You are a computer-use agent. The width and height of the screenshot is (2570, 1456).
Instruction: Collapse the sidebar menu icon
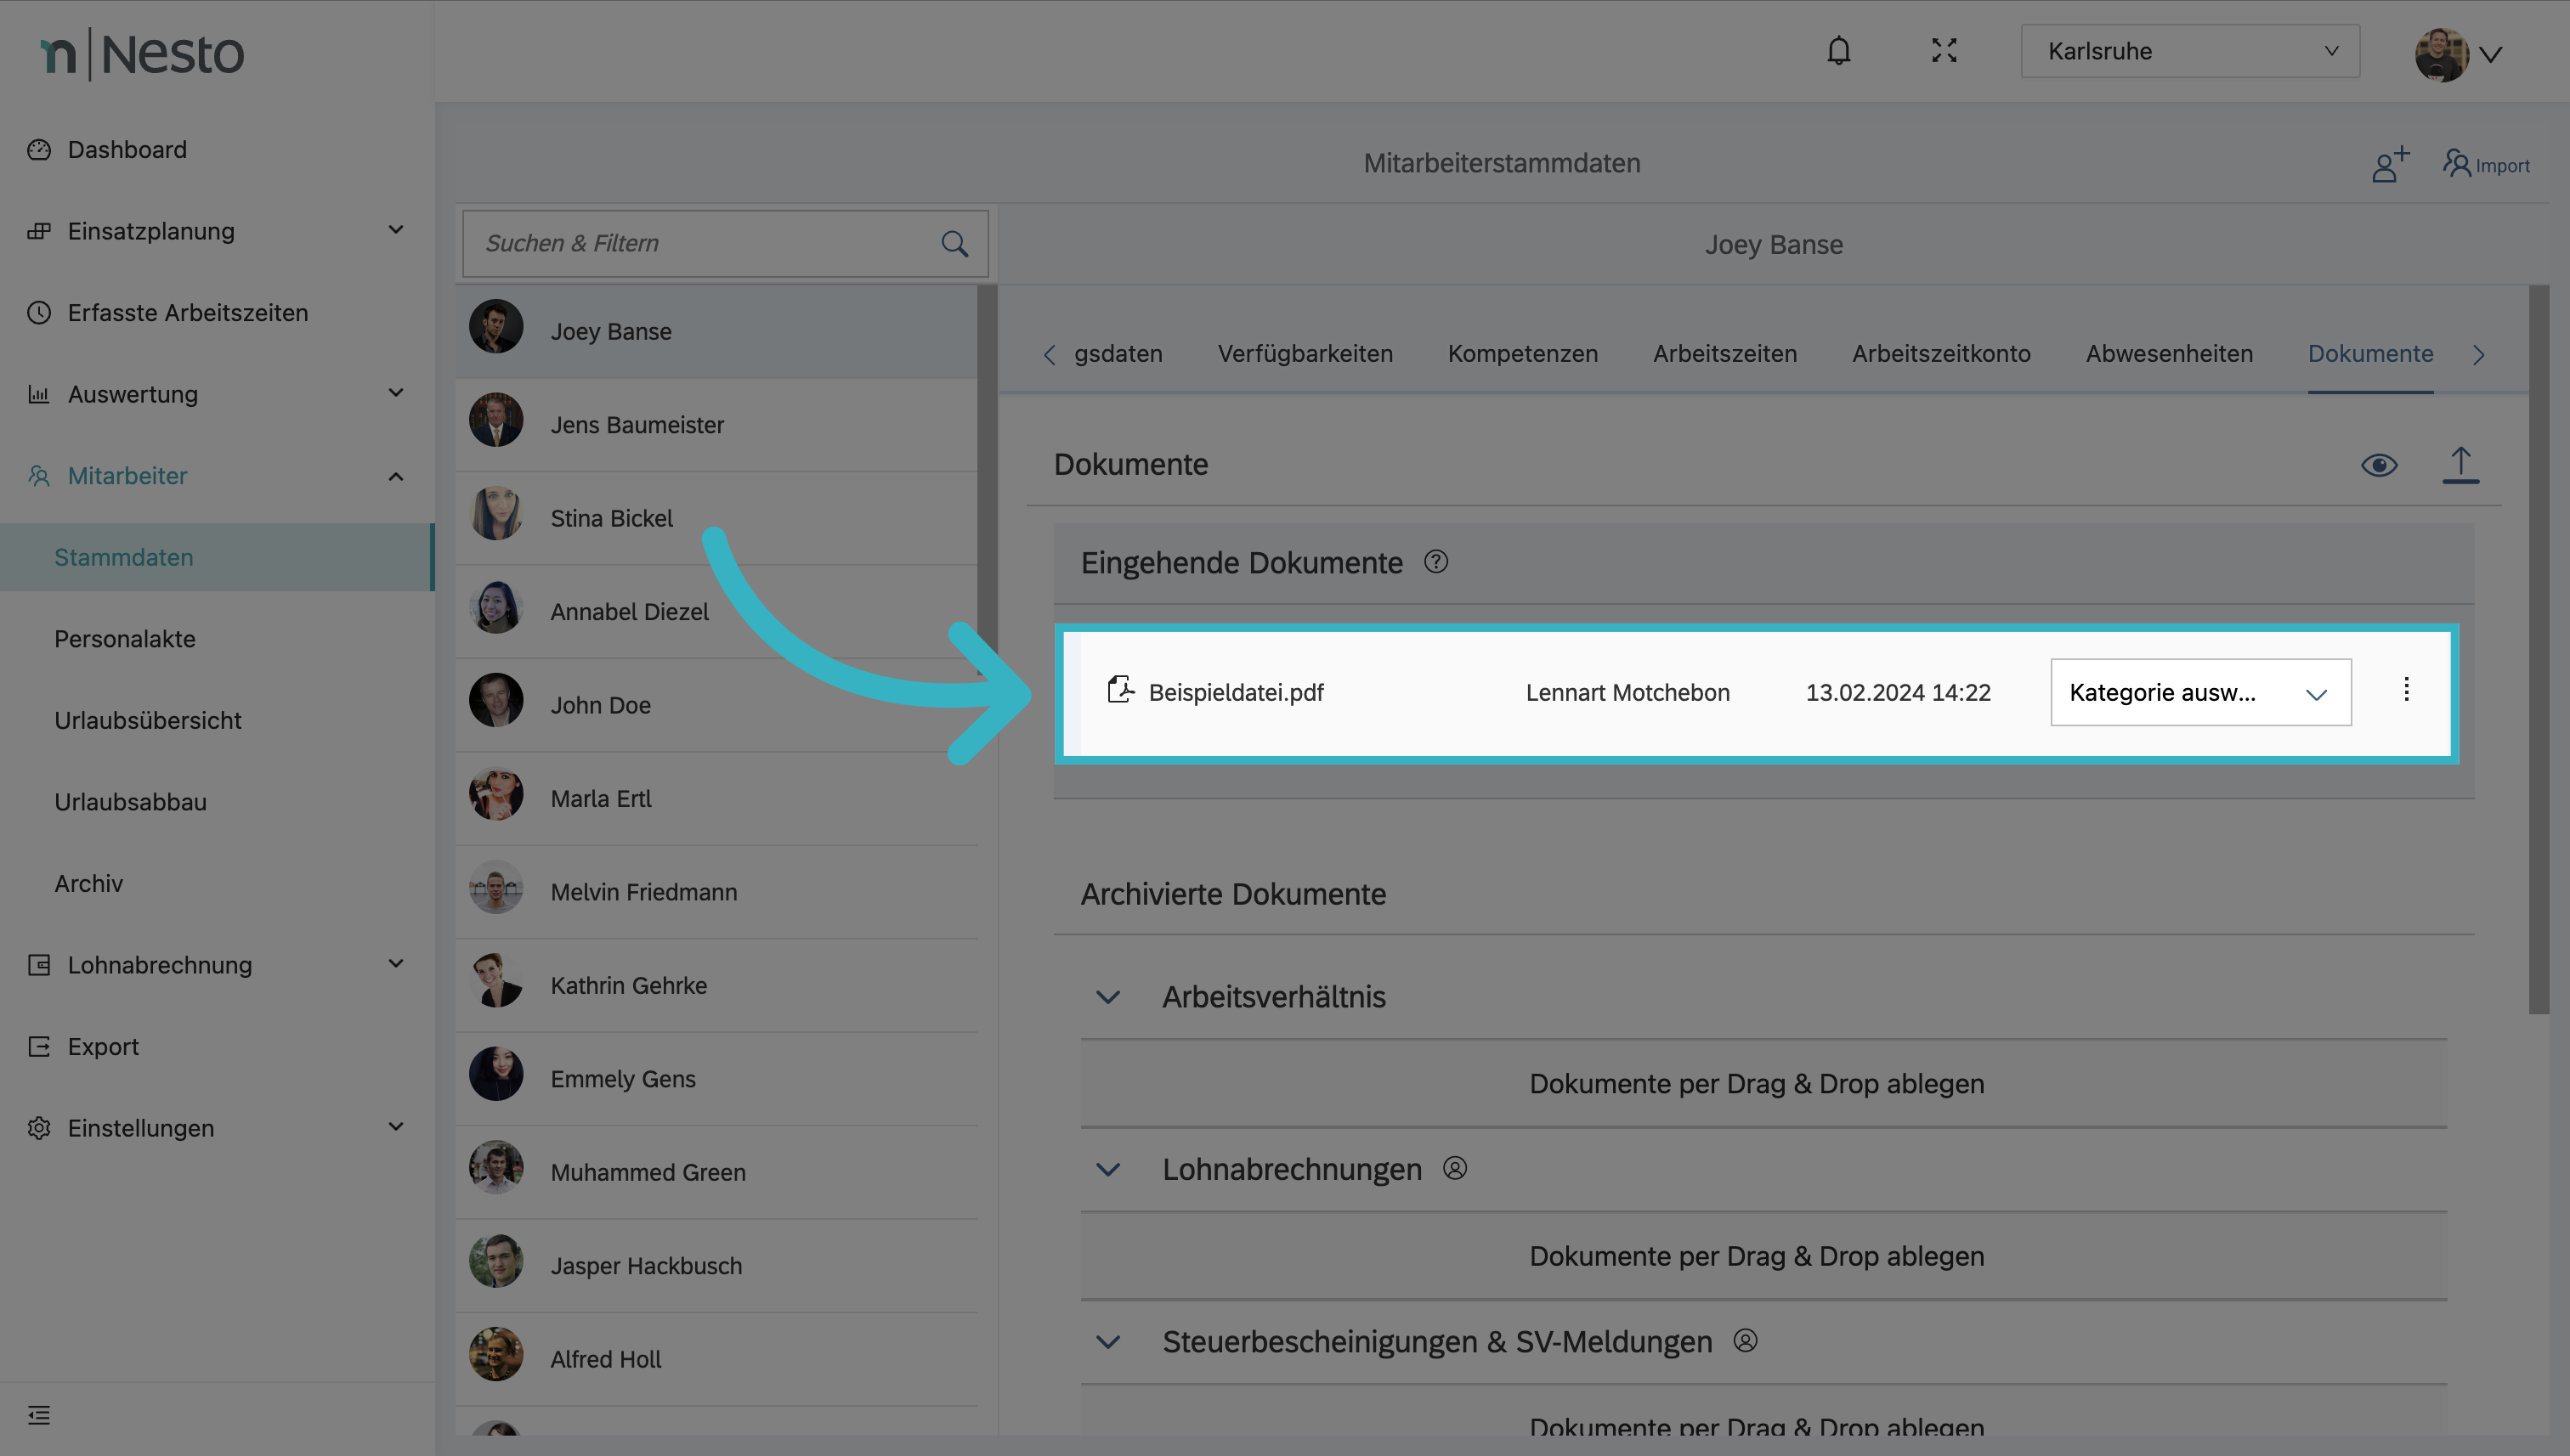(x=39, y=1414)
